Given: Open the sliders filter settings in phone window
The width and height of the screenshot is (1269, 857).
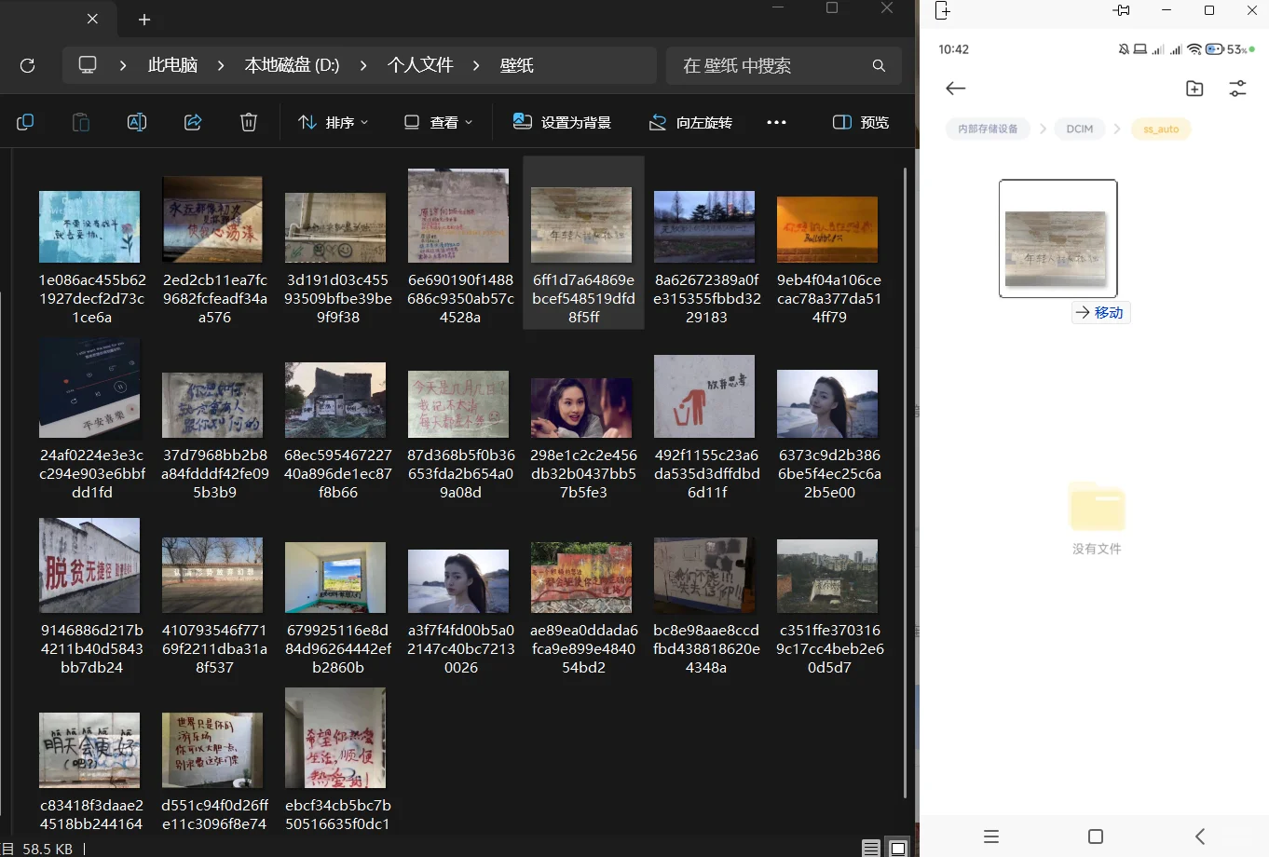Looking at the screenshot, I should [1237, 88].
